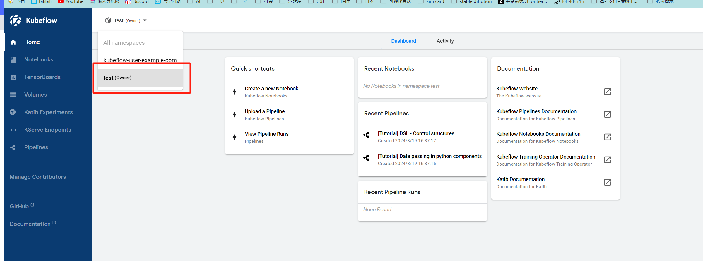Open external link icon for Kubeflow Notebooks Documentation

[608, 137]
